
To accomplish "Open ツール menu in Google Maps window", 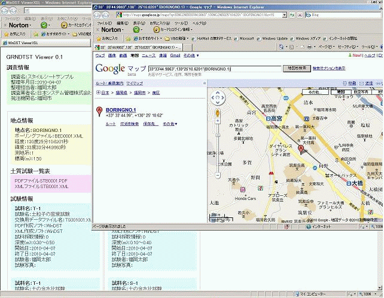I will (181, 23).
